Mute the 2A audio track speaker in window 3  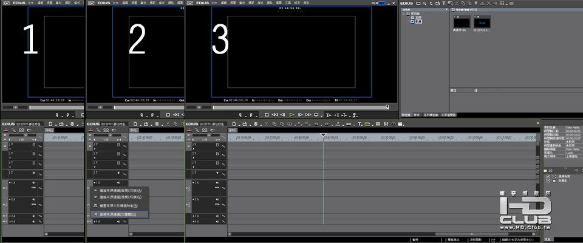(217, 199)
